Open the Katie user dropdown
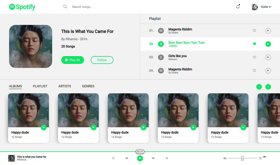The image size is (280, 165). tap(266, 7)
